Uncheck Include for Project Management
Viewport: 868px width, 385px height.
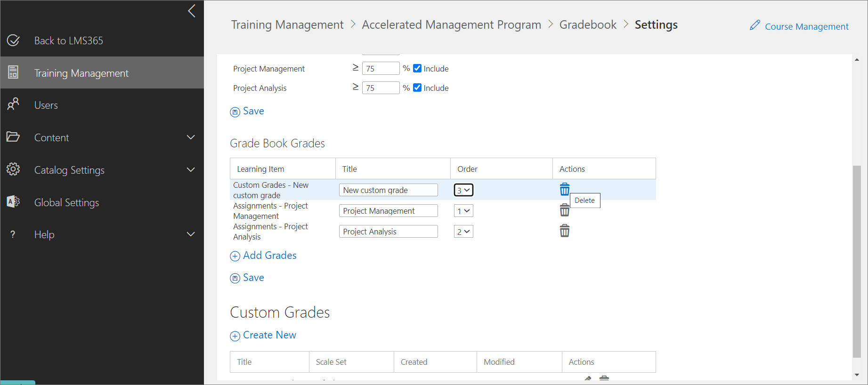pyautogui.click(x=417, y=68)
